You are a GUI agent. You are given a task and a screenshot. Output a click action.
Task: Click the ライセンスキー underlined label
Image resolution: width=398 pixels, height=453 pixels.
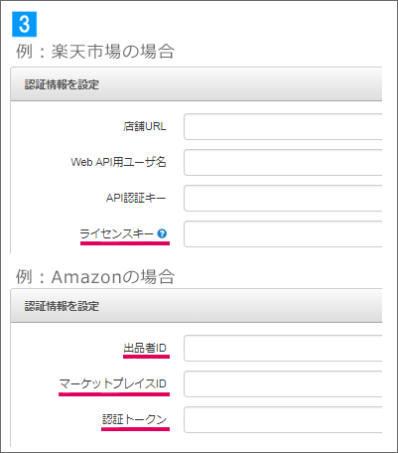(x=116, y=233)
